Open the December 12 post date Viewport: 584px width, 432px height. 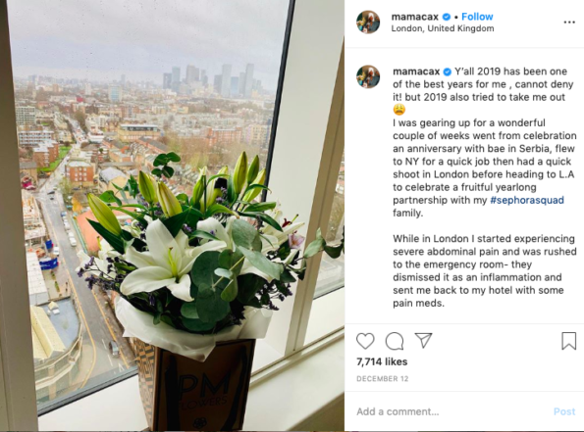coord(383,379)
